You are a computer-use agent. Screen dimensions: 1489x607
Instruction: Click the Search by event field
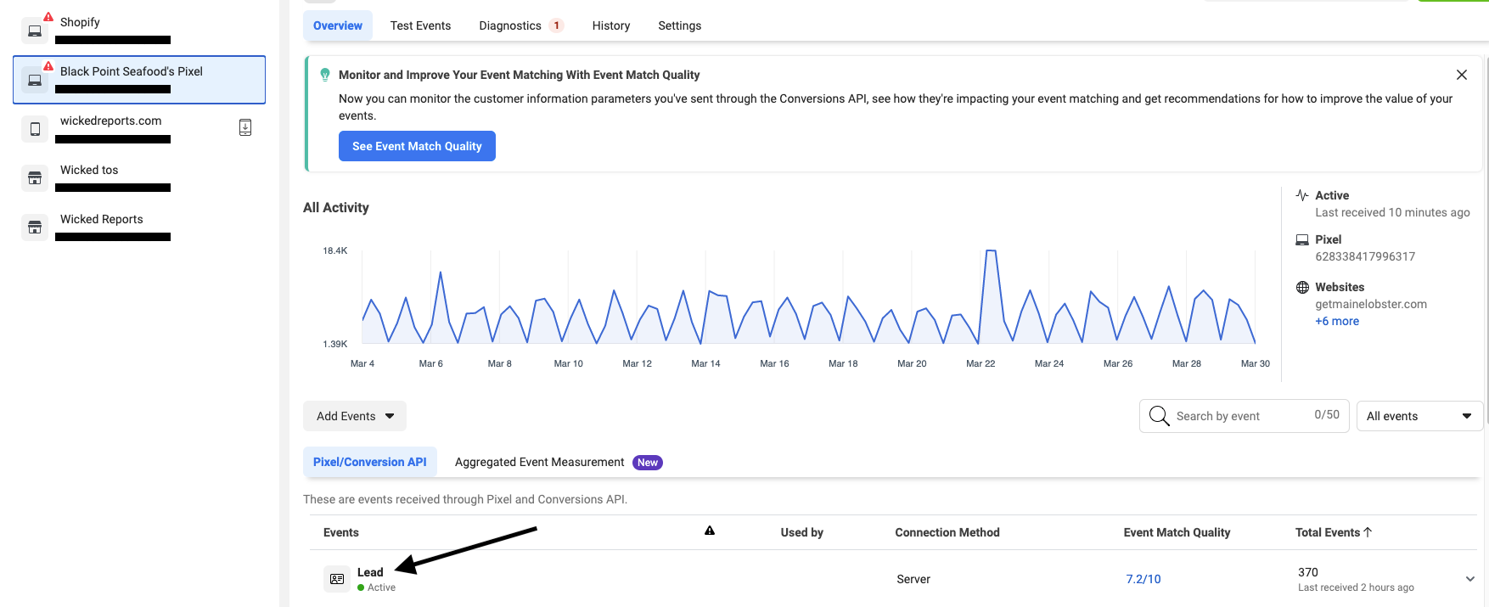[x=1244, y=416]
